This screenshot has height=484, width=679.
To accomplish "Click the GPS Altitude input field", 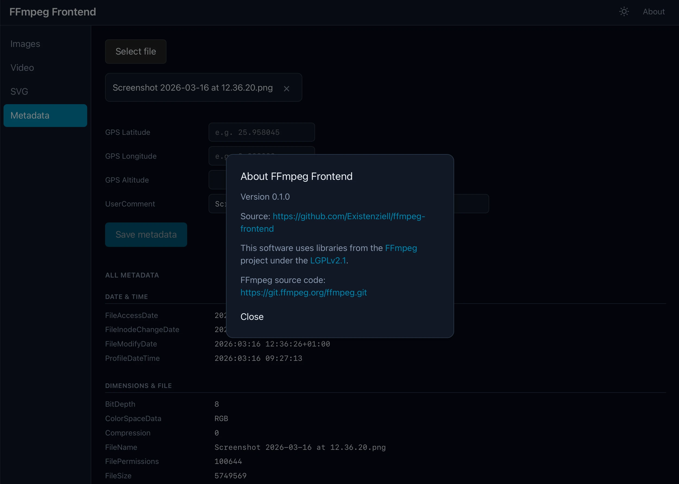I will pos(218,180).
